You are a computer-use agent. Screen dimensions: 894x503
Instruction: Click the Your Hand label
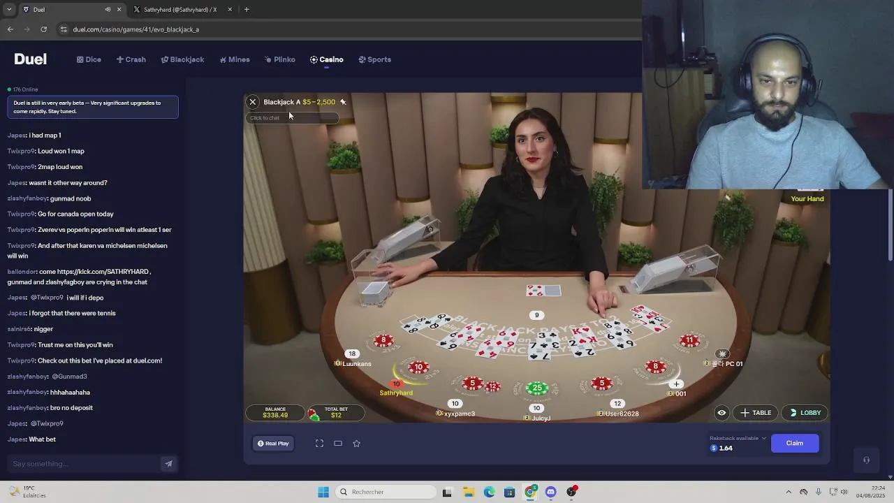[807, 199]
